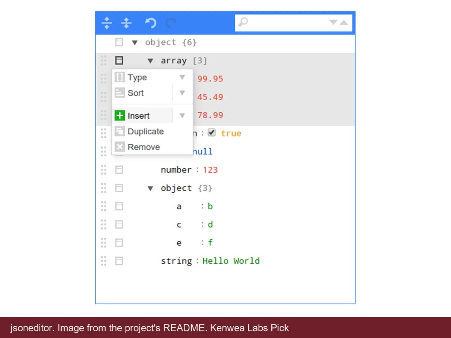The image size is (451, 338).
Task: Click drag handle of the array row
Action: (x=104, y=60)
